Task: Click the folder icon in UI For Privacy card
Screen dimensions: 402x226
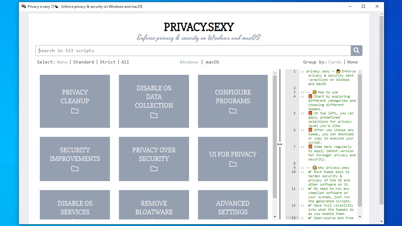Action: (x=233, y=164)
